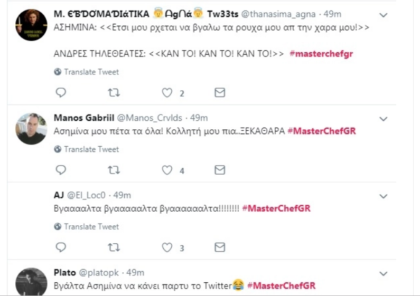The width and height of the screenshot is (420, 296).
Task: Expand tweet options for Plato's tweet
Action: tap(384, 273)
